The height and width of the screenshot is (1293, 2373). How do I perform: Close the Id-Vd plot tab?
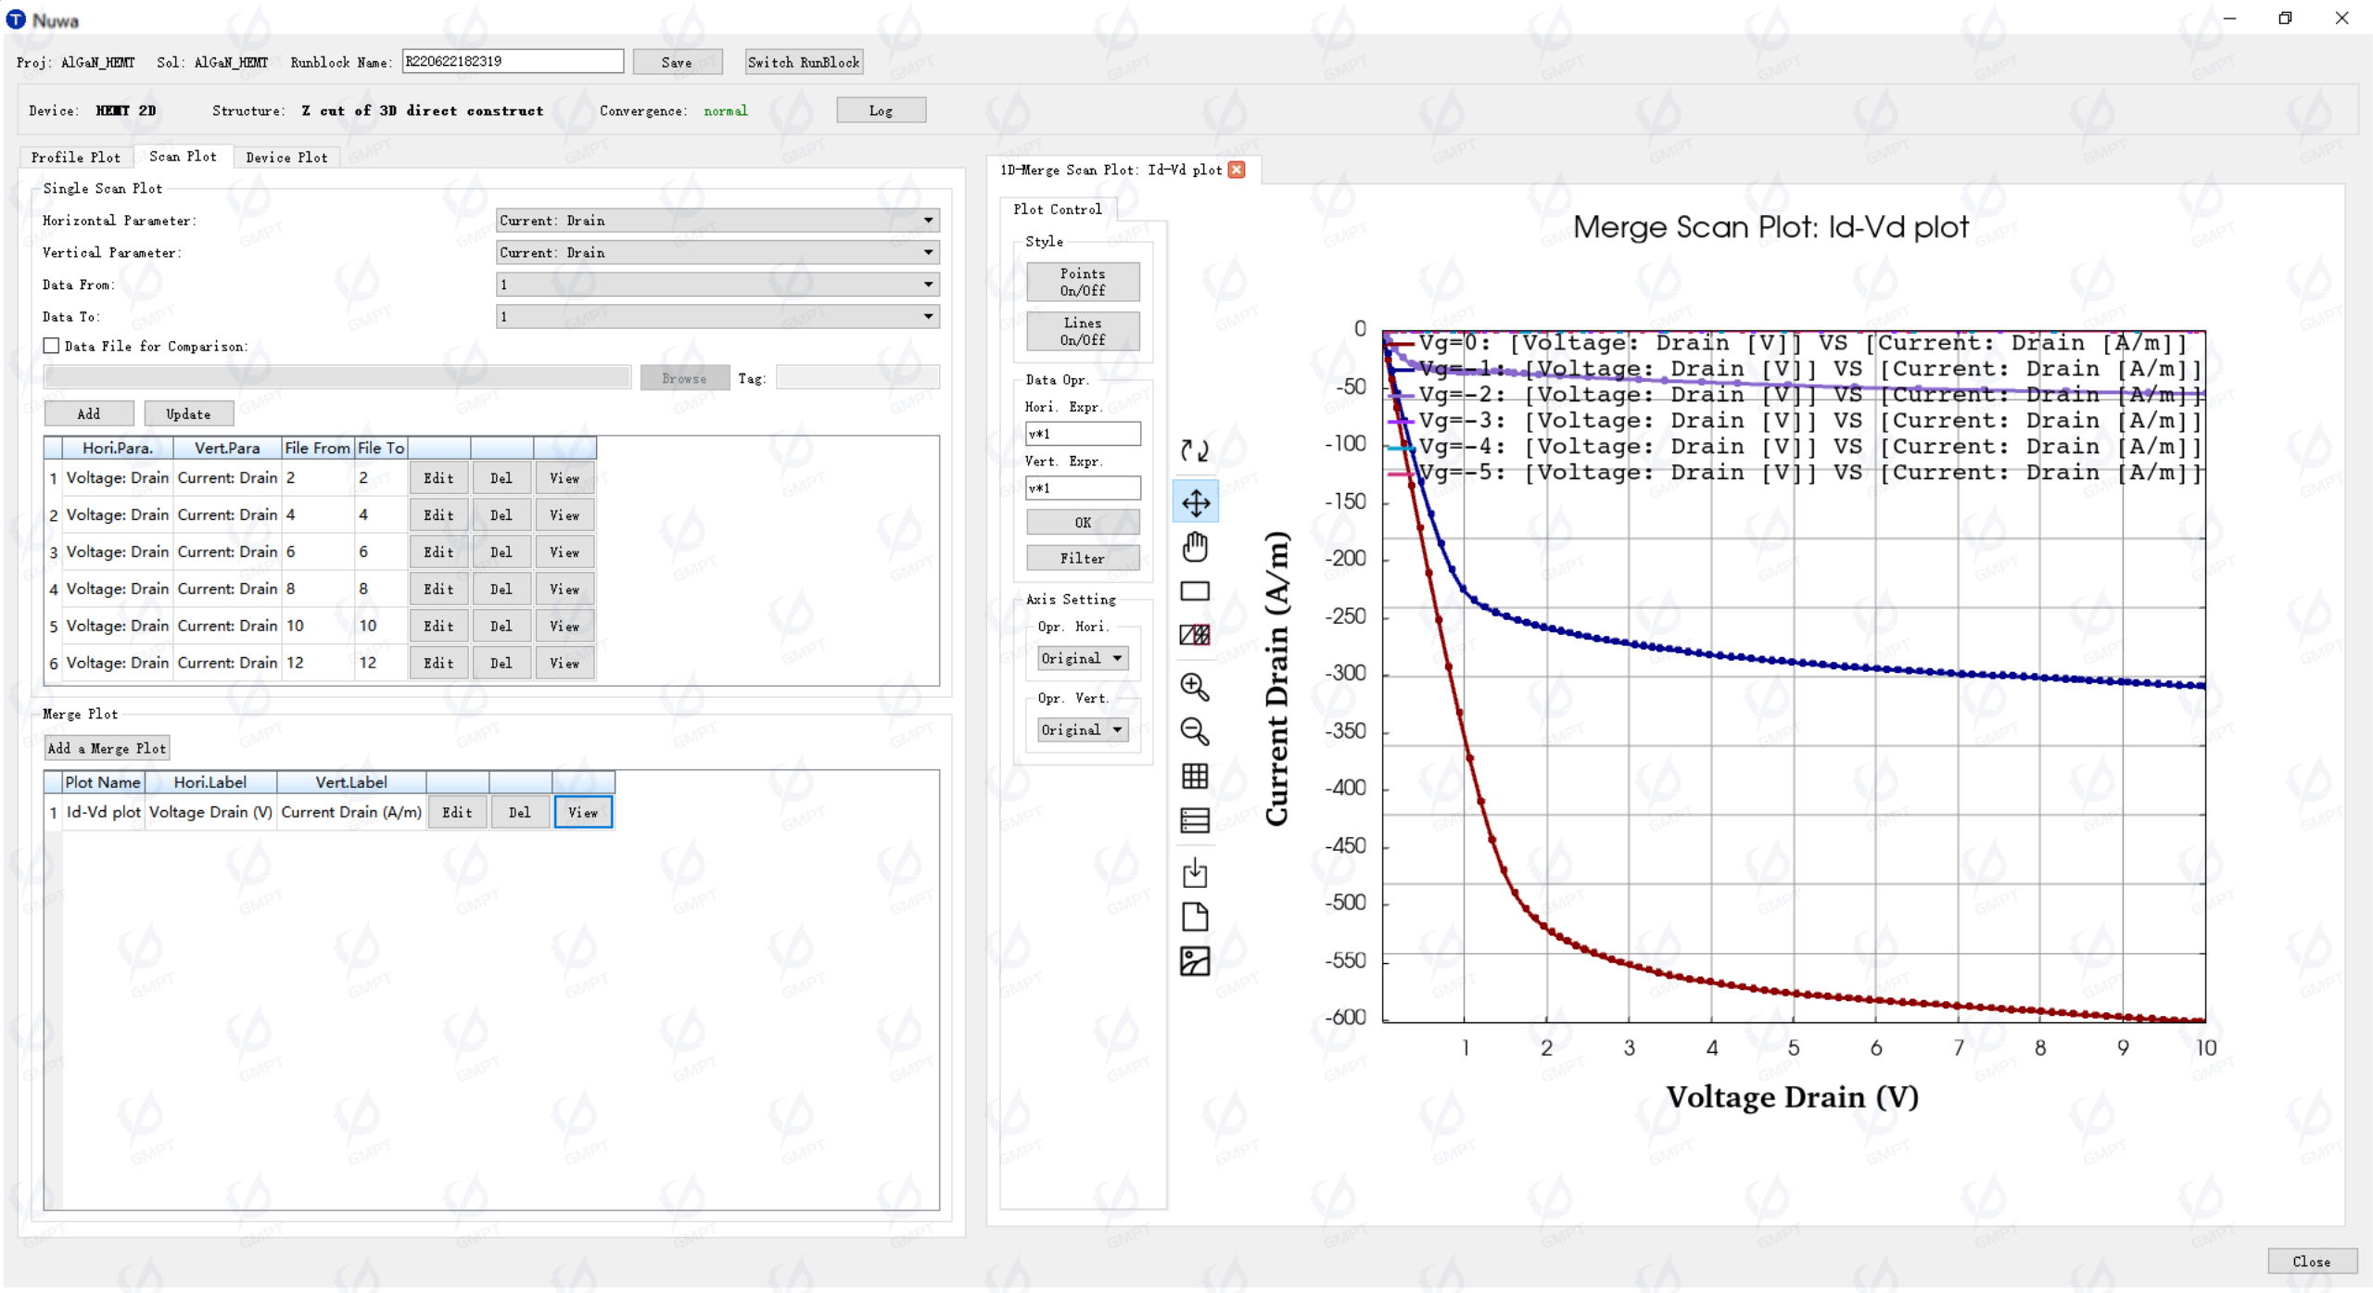(1237, 170)
